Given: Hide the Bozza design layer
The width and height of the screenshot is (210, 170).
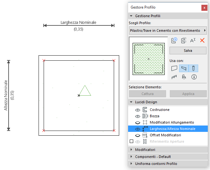Looking at the screenshot, I should click(138, 116).
